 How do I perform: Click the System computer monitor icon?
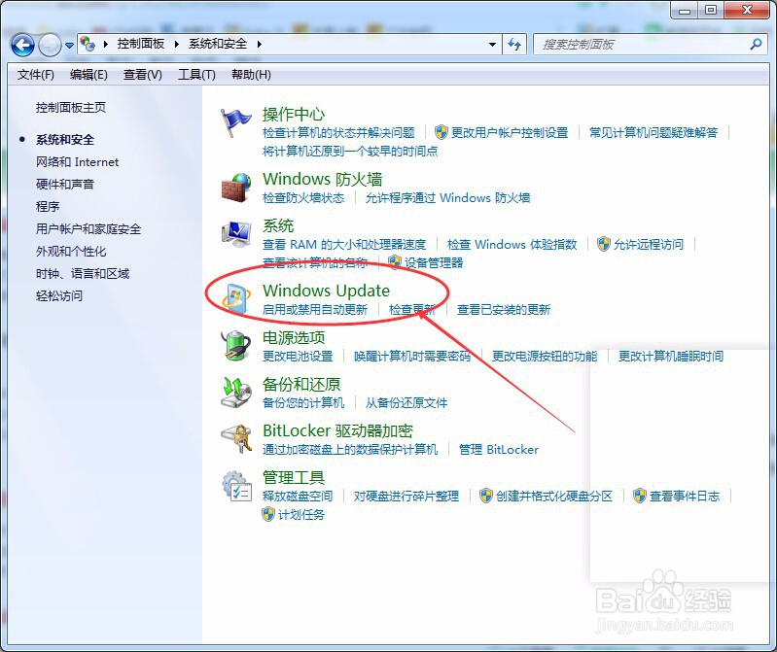click(x=236, y=234)
